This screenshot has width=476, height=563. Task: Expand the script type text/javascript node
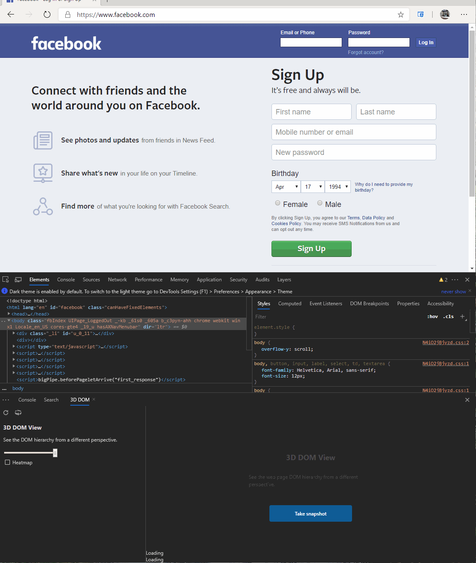tap(14, 347)
